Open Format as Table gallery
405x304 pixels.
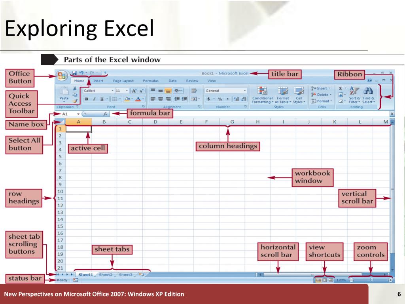pyautogui.click(x=283, y=95)
